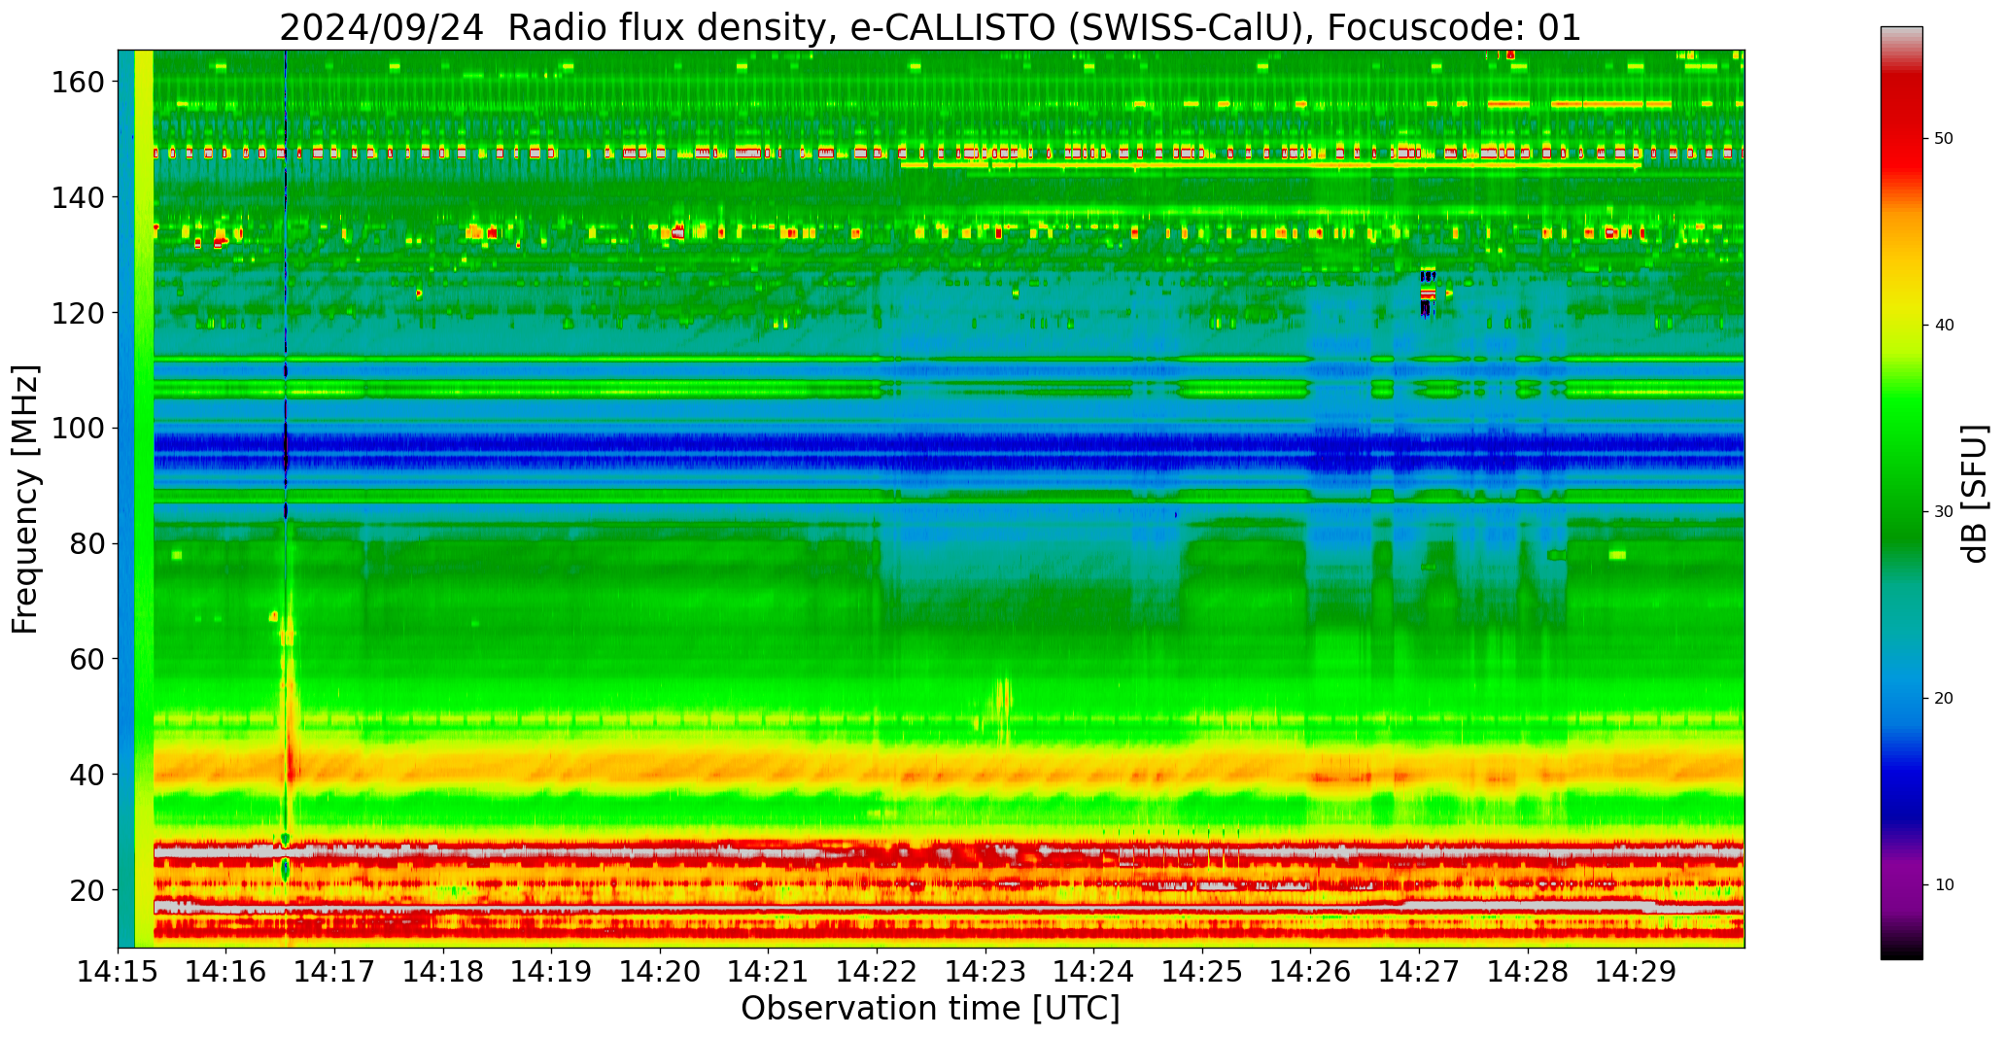
Task: Click the 14:25 time tick label
Action: (1202, 970)
